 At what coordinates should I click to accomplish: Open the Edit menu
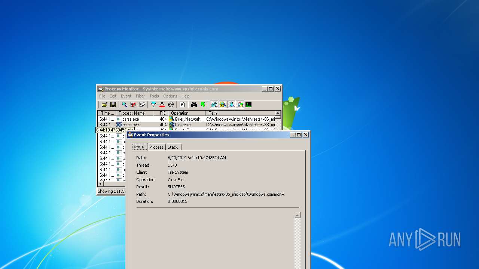pyautogui.click(x=113, y=96)
